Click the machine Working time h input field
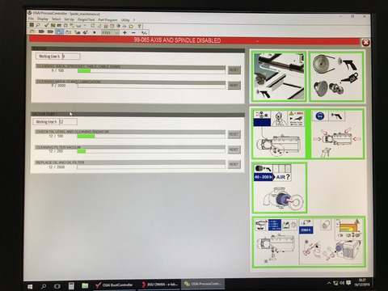The image size is (388, 291). pyautogui.click(x=71, y=57)
